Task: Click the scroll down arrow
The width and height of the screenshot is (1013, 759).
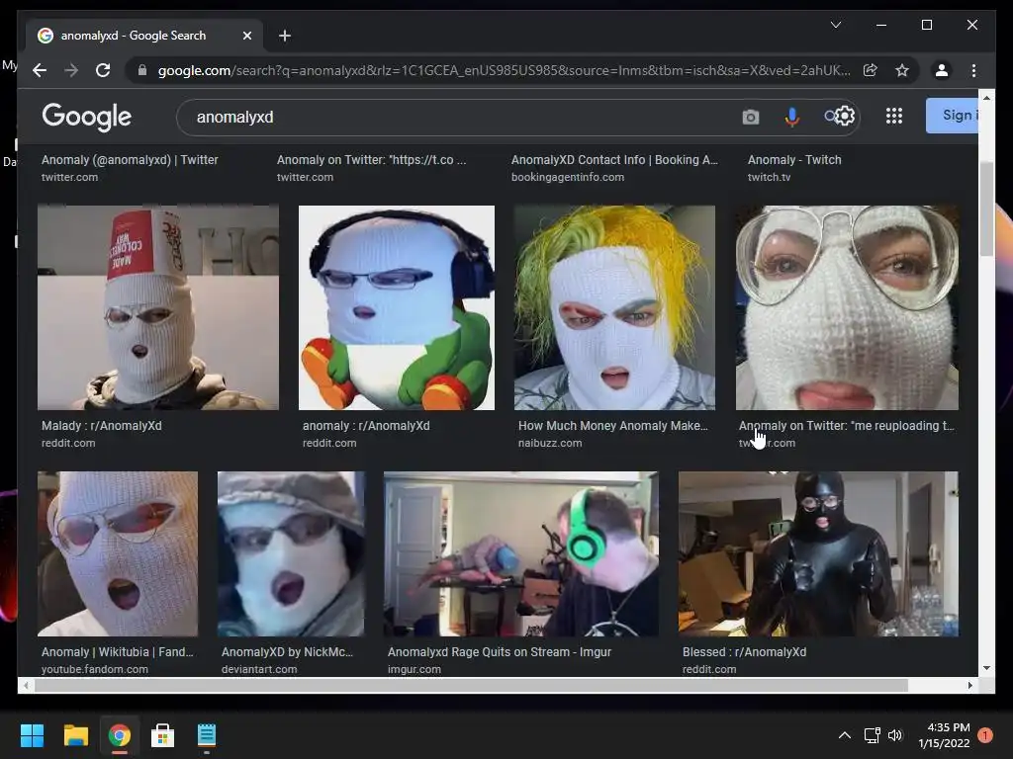Action: 986,668
